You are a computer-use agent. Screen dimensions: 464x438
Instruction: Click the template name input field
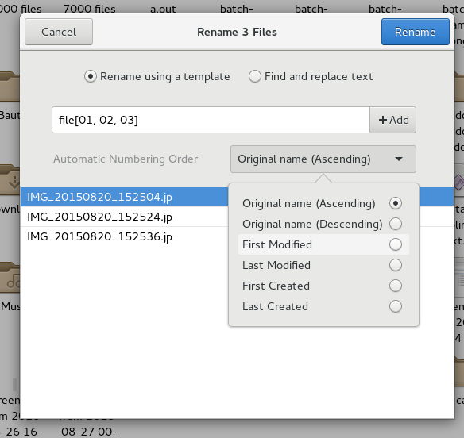tap(211, 120)
